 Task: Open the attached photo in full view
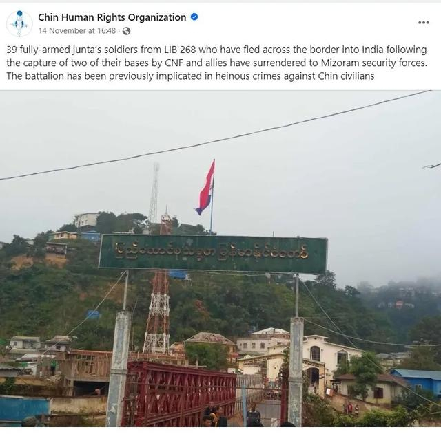point(220,258)
